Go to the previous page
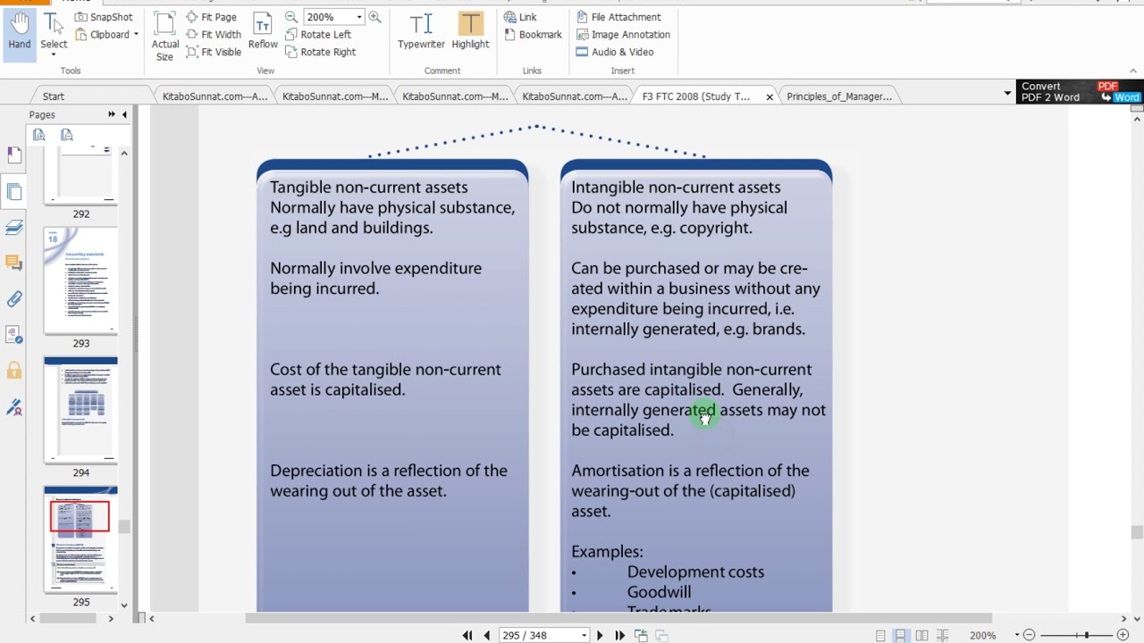The width and height of the screenshot is (1144, 643). (487, 635)
